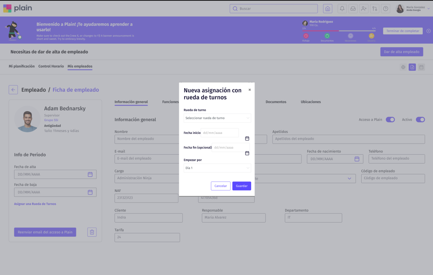The image size is (433, 275).
Task: Click the Cancelar button
Action: coord(221,186)
